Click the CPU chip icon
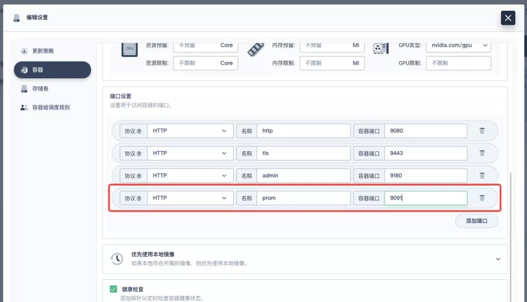The image size is (527, 302). click(129, 50)
